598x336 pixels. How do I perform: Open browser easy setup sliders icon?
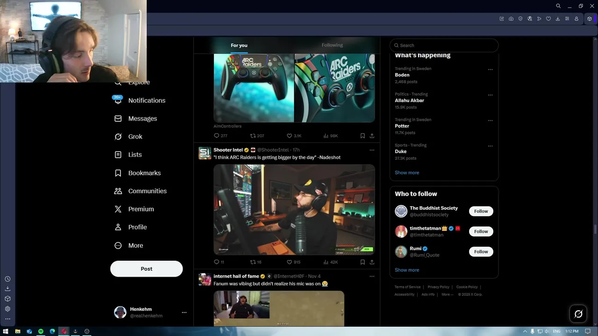[x=567, y=19]
